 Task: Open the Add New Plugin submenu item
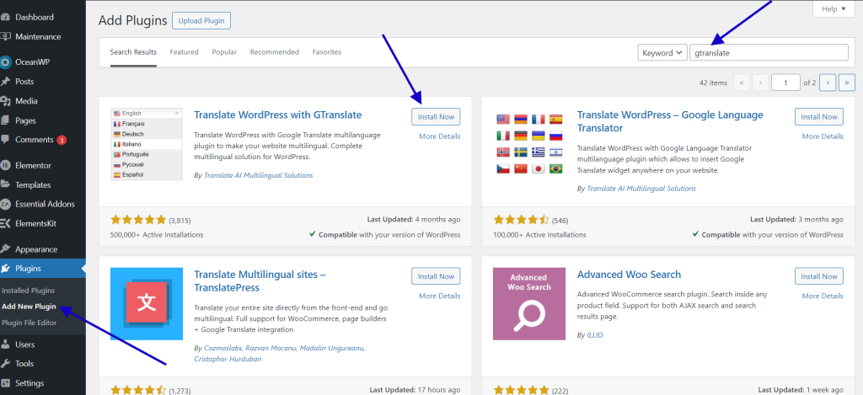29,307
